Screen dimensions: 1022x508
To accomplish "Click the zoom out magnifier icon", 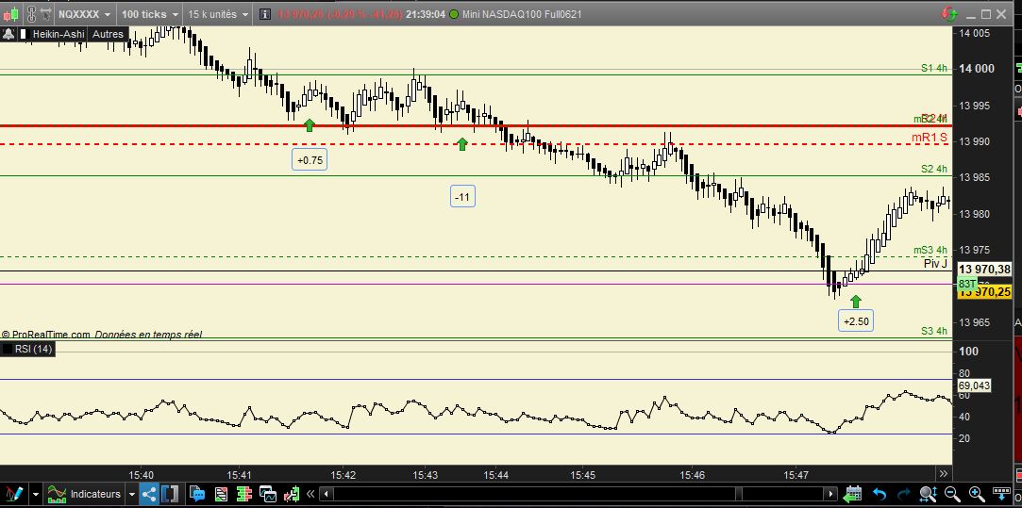I will click(952, 494).
